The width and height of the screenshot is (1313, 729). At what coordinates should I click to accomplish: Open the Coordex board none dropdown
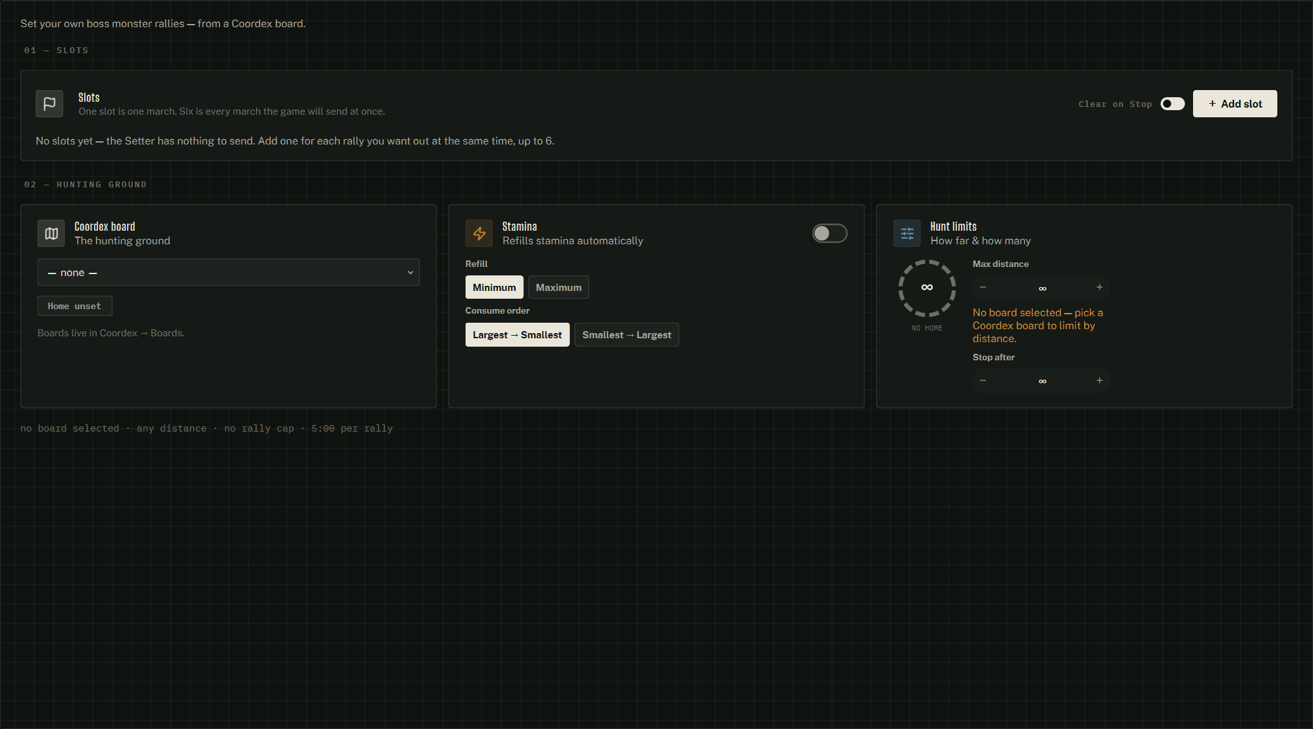[x=228, y=272]
